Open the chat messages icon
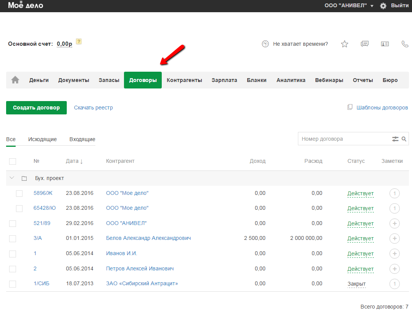Screen dimensions: 412x315 (365, 44)
